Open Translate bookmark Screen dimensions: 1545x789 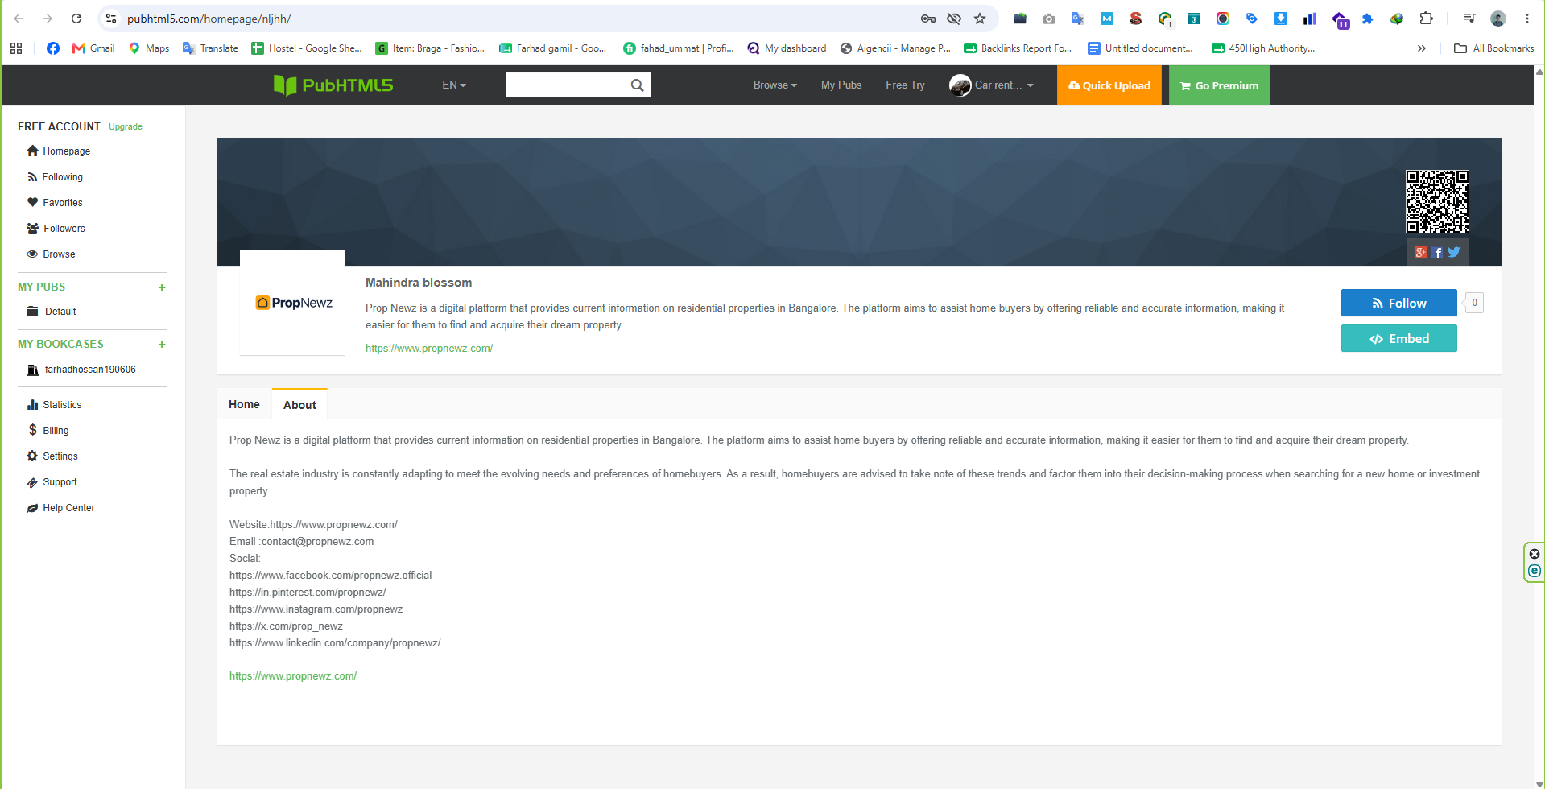[x=210, y=48]
